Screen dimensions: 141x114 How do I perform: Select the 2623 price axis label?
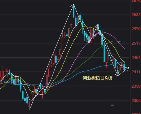[x=136, y=15]
